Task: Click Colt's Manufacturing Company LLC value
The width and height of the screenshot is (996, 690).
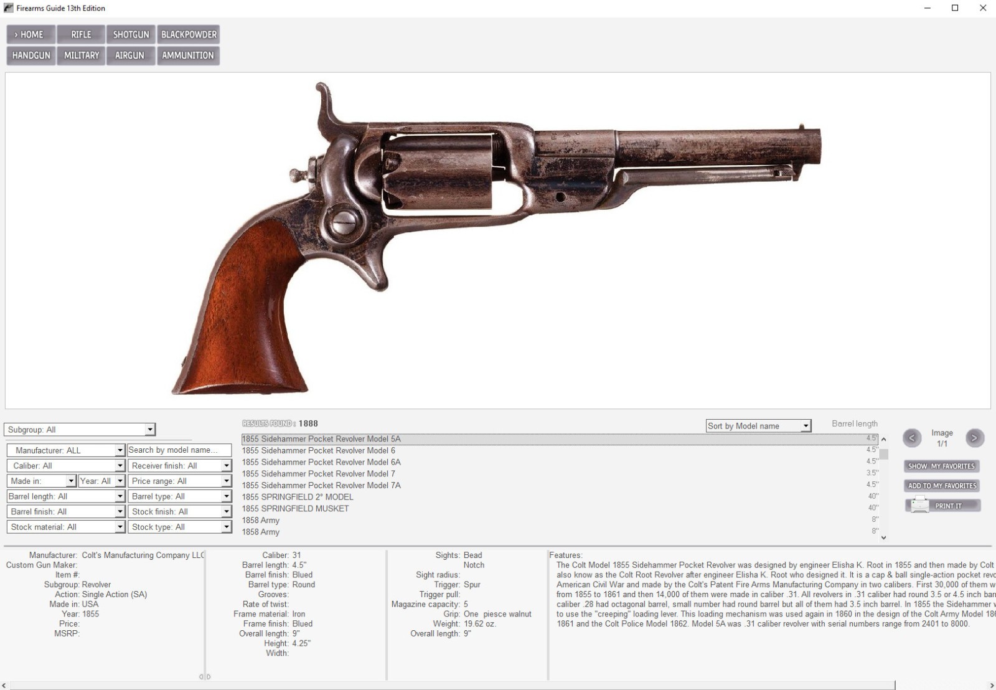Action: [x=143, y=555]
